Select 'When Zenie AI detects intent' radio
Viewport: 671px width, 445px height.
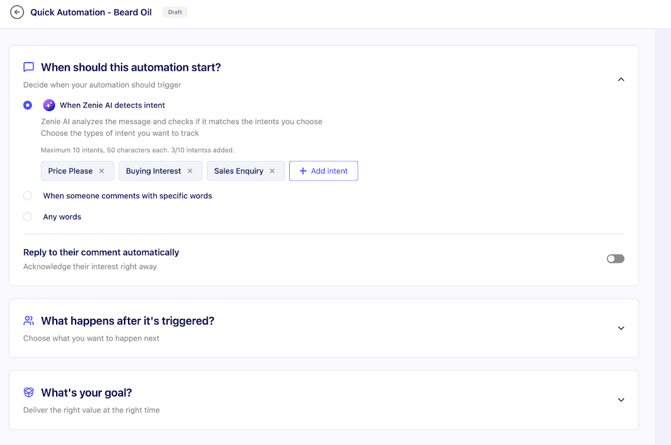coord(28,105)
